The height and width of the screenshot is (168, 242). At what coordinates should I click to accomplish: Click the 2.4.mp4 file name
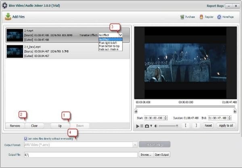coord(29,31)
